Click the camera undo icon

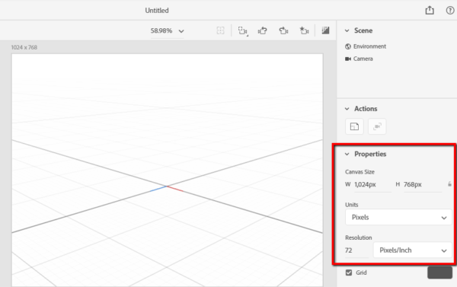[262, 30]
